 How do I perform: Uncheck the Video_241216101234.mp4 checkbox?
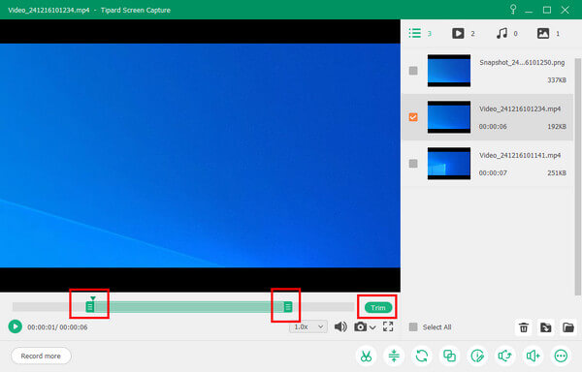(413, 117)
